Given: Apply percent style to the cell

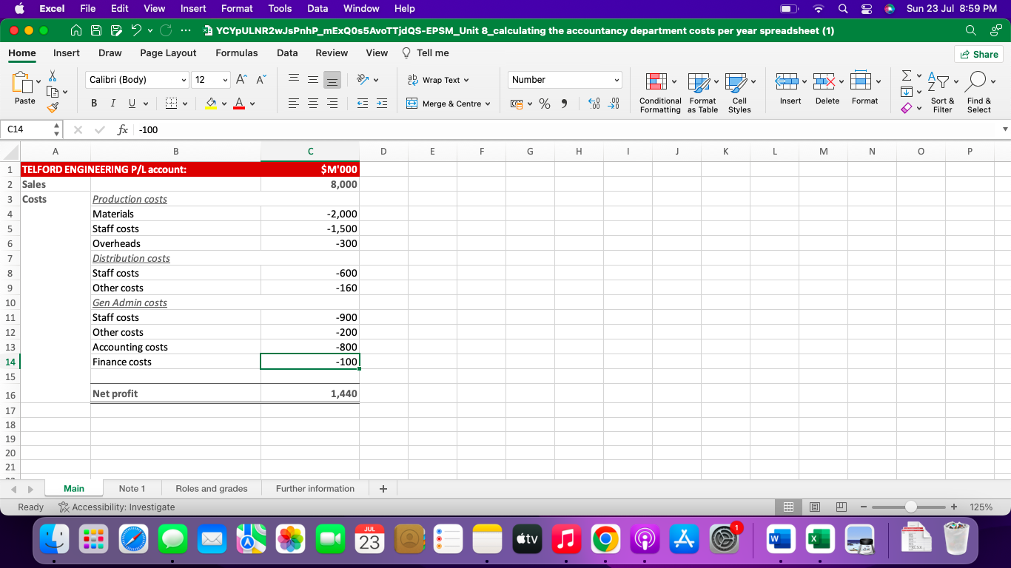Looking at the screenshot, I should 544,104.
